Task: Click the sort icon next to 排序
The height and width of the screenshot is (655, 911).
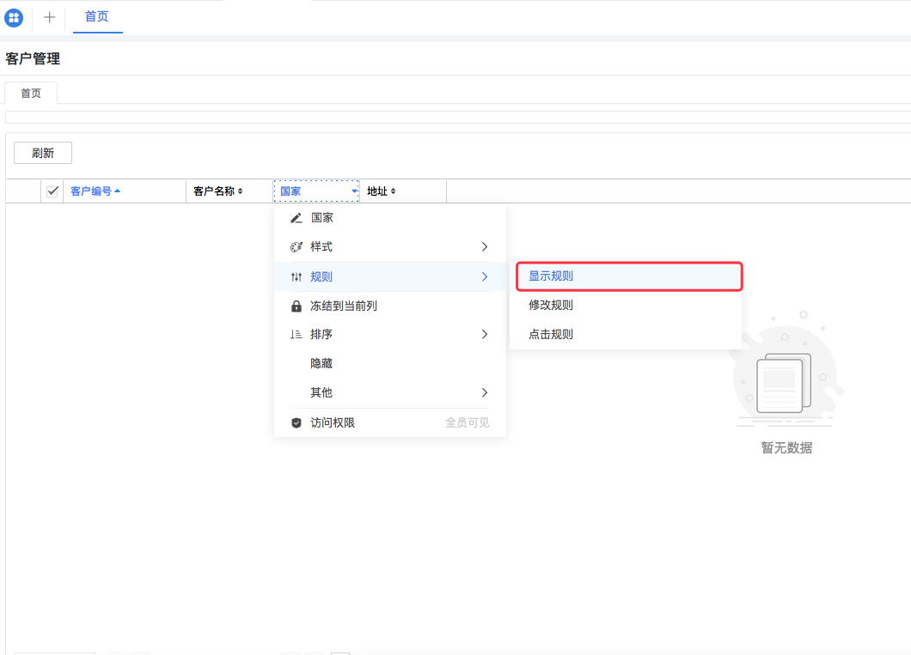Action: pyautogui.click(x=296, y=334)
